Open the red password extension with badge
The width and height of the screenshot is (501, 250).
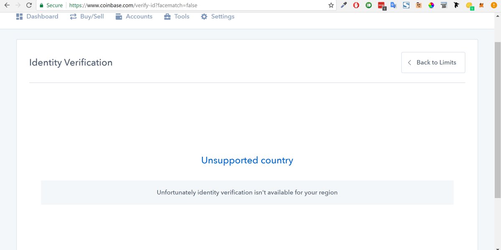point(382,6)
